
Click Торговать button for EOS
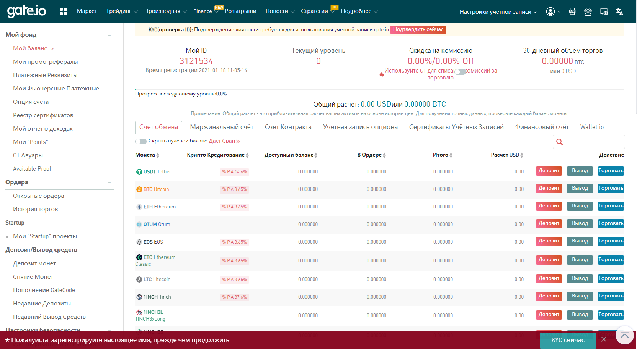(x=611, y=241)
